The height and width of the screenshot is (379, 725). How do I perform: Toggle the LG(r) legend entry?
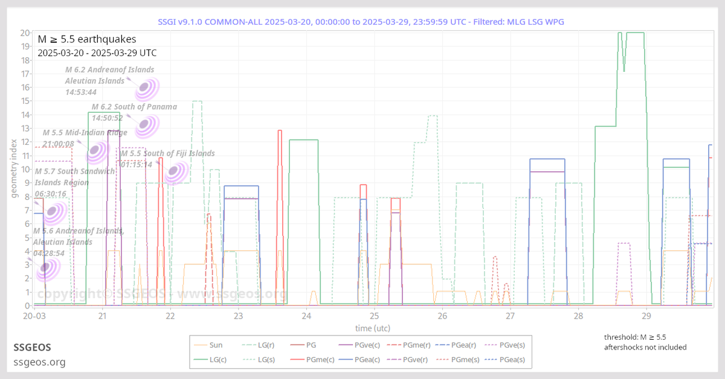click(259, 345)
